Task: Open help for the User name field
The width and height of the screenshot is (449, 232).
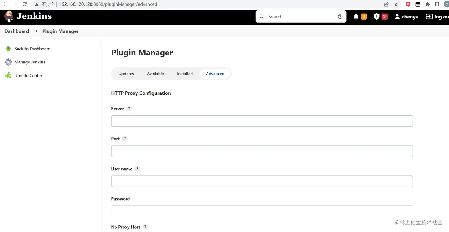Action: [137, 169]
